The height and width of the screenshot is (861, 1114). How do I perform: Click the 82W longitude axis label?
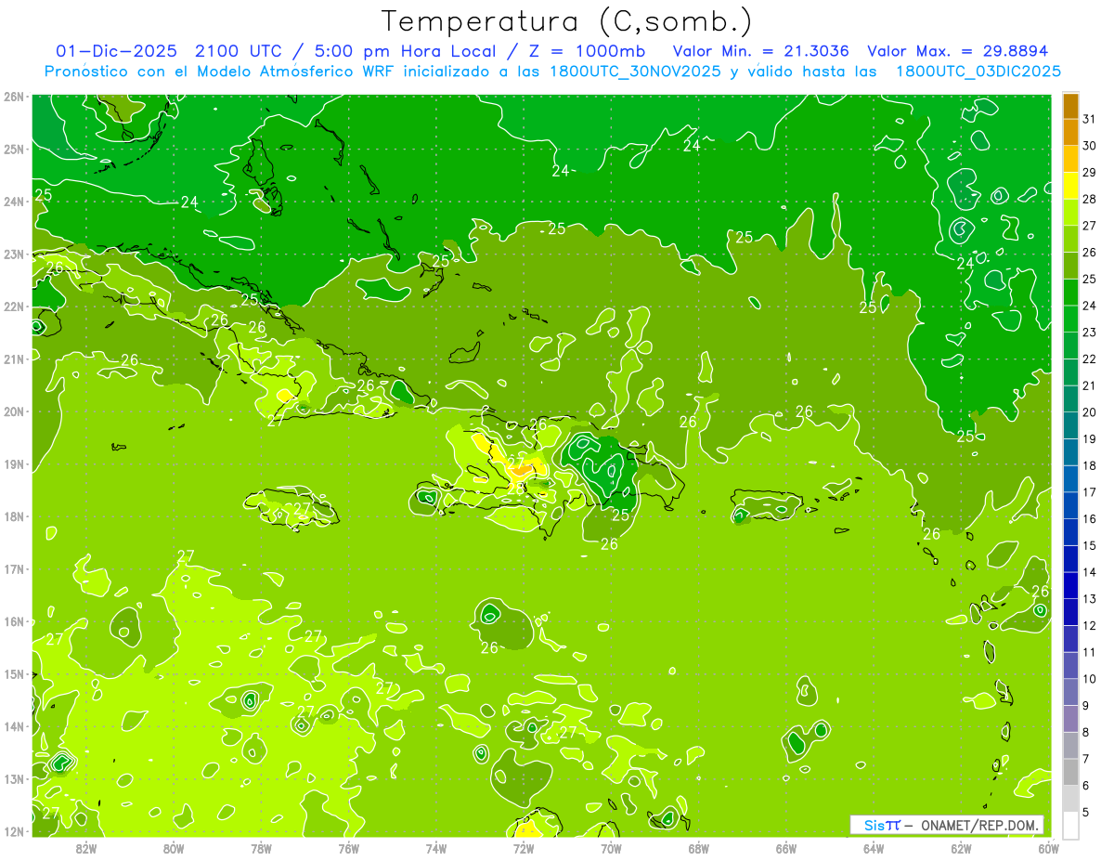click(86, 847)
